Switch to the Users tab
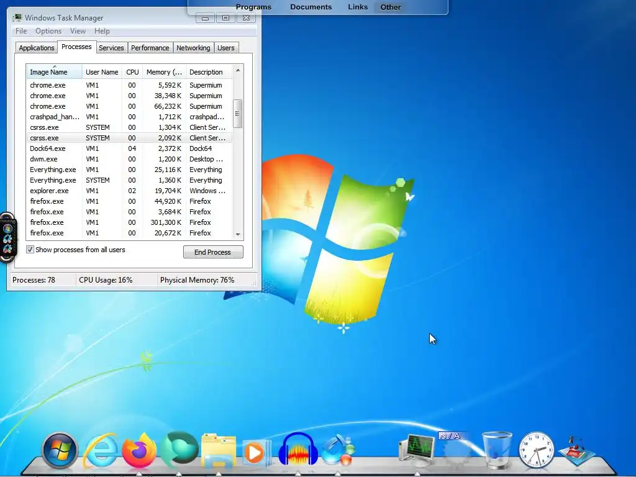The width and height of the screenshot is (636, 477). (x=225, y=48)
